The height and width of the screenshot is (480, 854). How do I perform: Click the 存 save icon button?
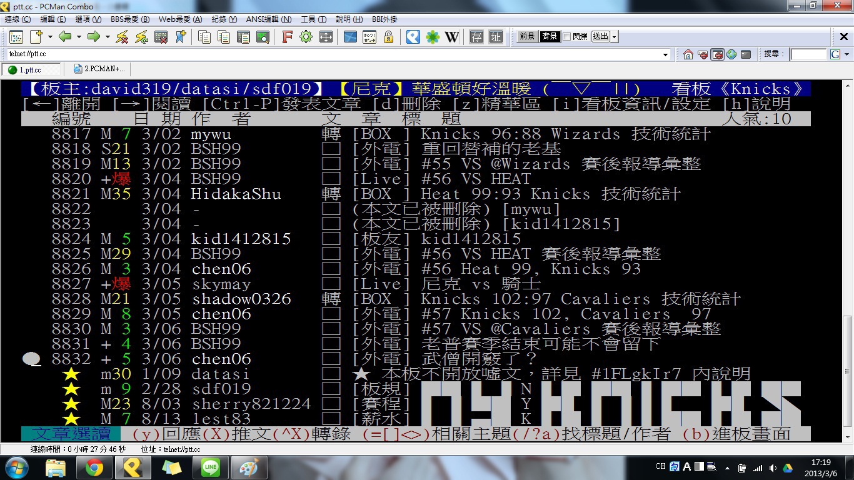pyautogui.click(x=476, y=37)
